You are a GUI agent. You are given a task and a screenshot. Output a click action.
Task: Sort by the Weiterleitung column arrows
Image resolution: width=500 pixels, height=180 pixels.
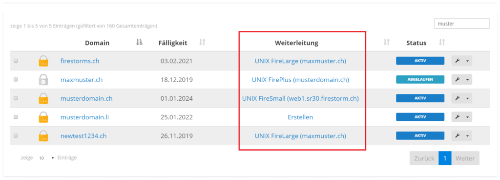[x=387, y=42]
